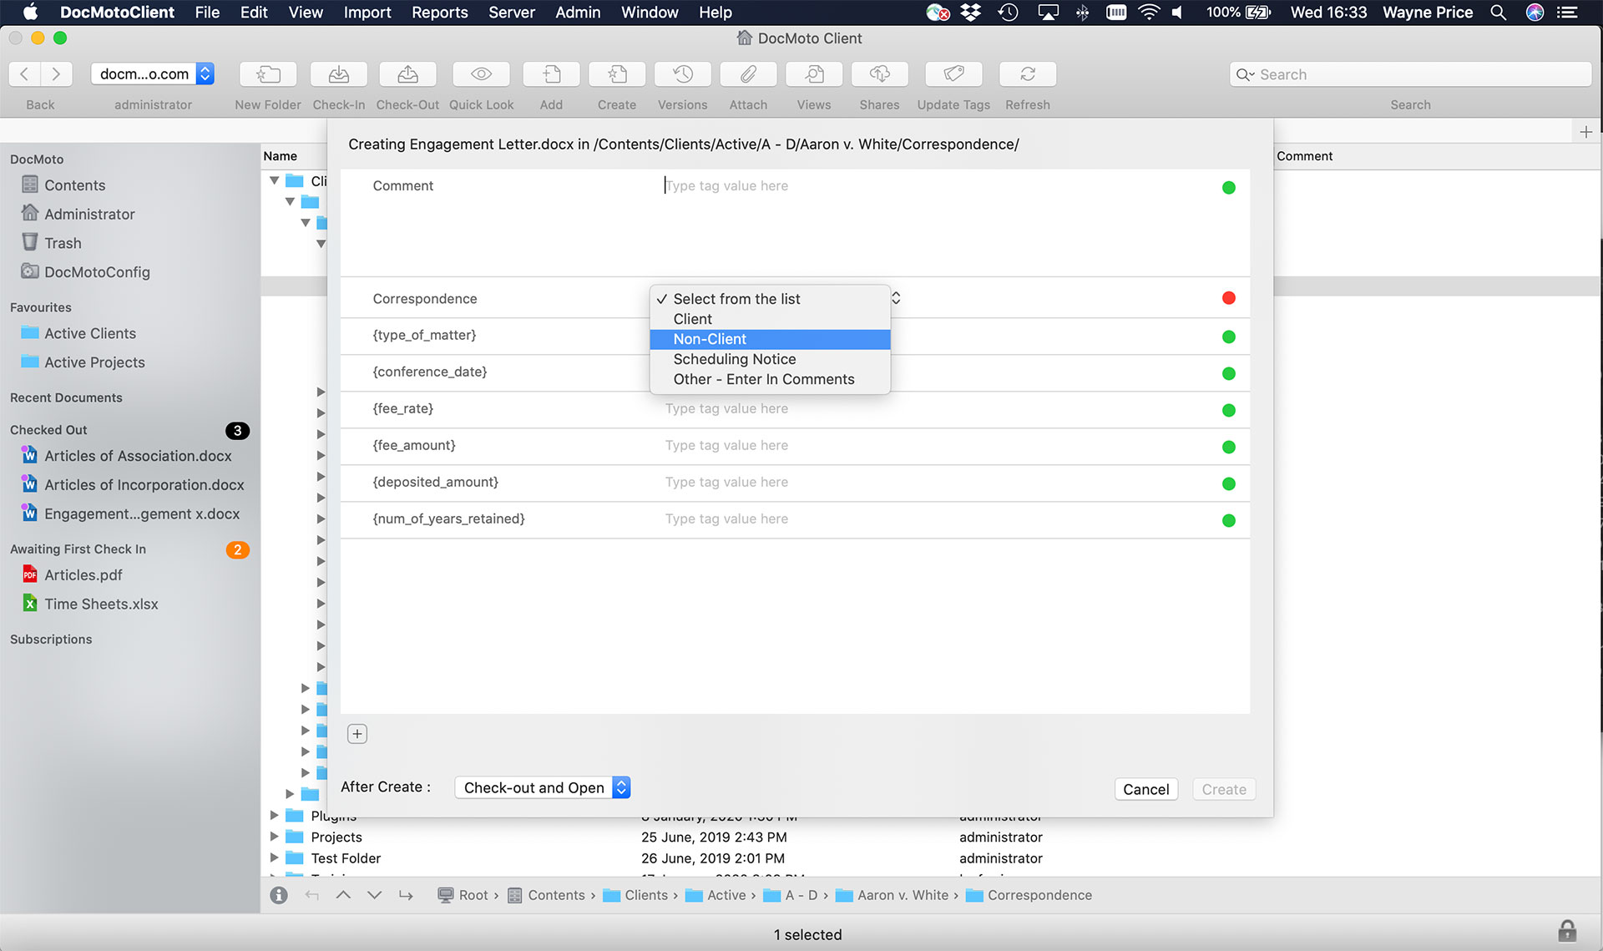Open the Server menu
The width and height of the screenshot is (1603, 951).
coord(512,13)
